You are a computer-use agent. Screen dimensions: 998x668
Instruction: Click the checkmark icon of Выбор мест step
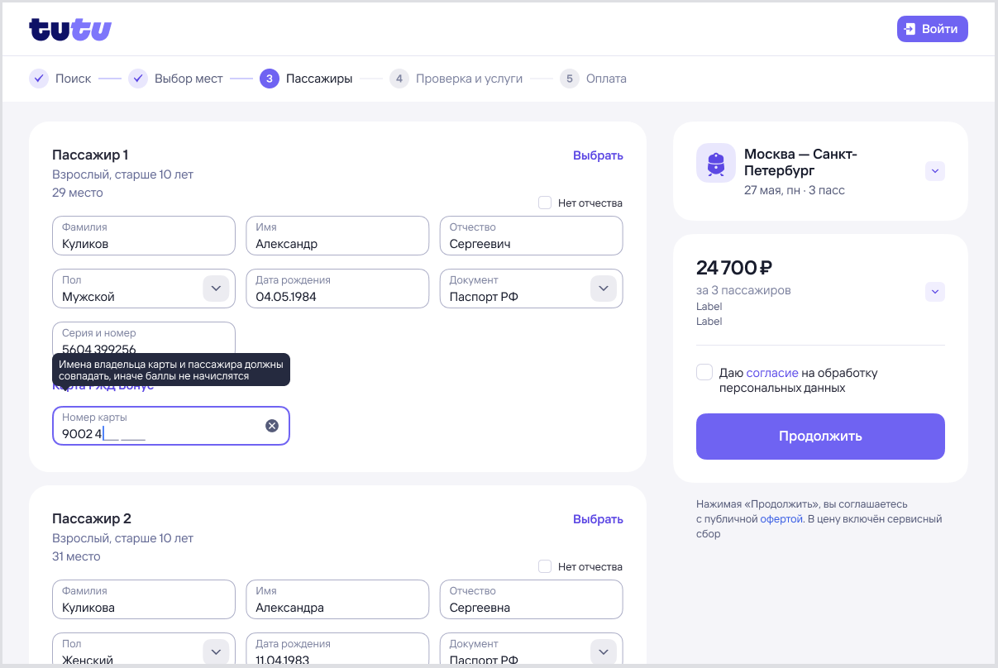[138, 79]
